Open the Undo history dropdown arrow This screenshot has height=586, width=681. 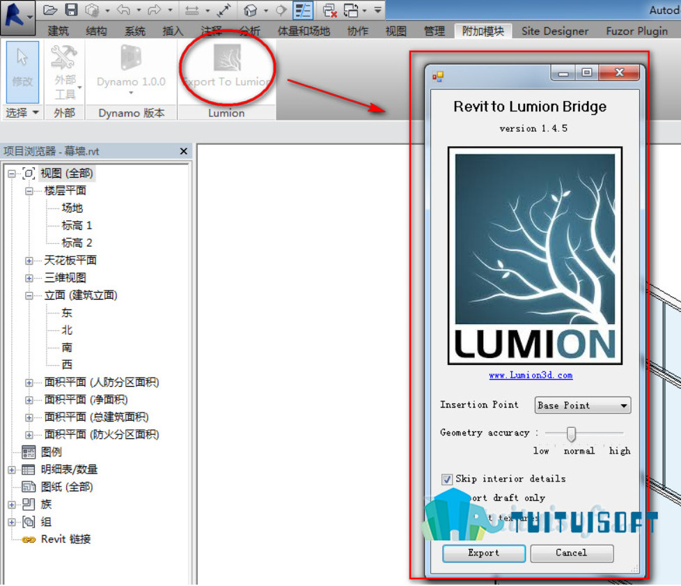coord(139,10)
